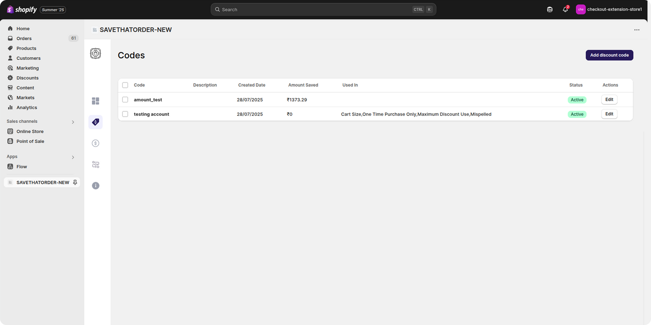Open the checkout-extension-store1 account menu
This screenshot has width=651, height=325.
609,9
